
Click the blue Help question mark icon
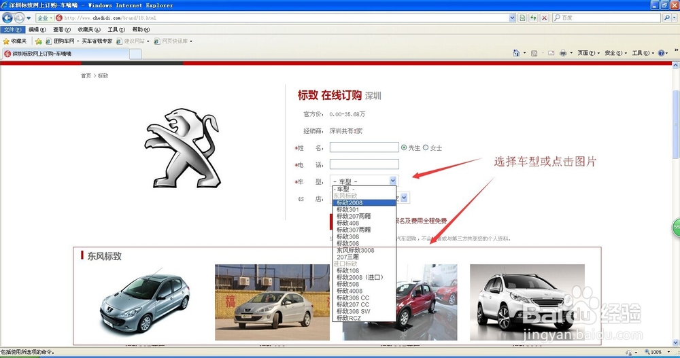(662, 53)
